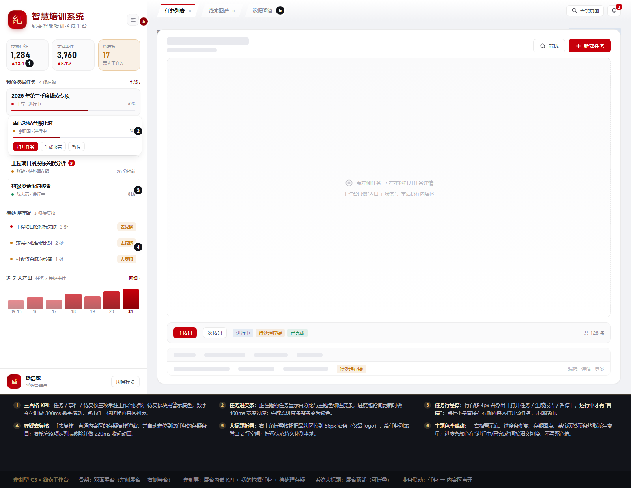This screenshot has height=488, width=631.
Task: Click the 2026年第三季度线索专项 progress bar
Action: point(73,110)
